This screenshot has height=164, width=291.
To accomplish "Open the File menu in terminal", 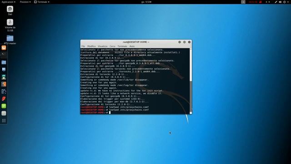I will pyautogui.click(x=83, y=46).
